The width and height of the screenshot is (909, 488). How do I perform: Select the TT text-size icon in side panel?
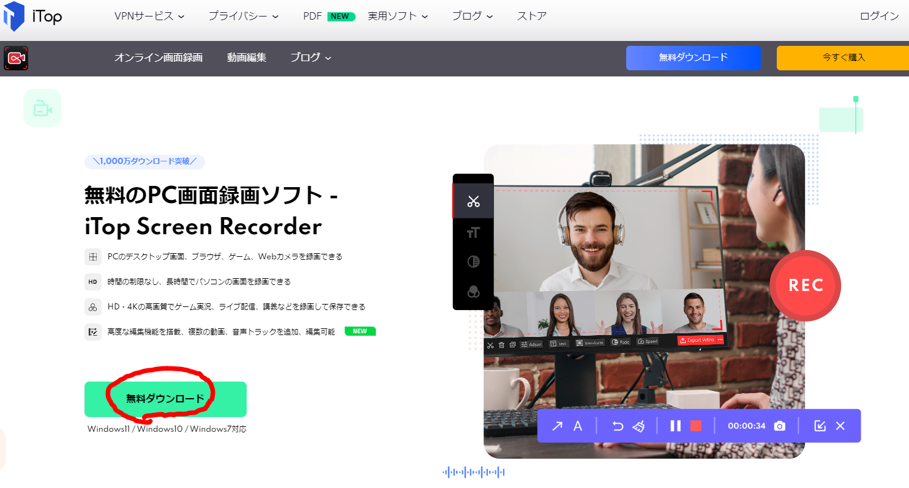(473, 232)
